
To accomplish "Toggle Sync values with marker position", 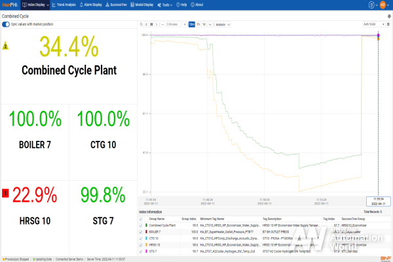I will click(x=6, y=24).
